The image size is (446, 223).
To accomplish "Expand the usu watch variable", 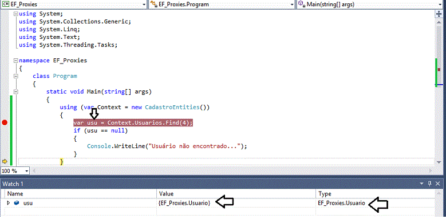I will (9, 203).
